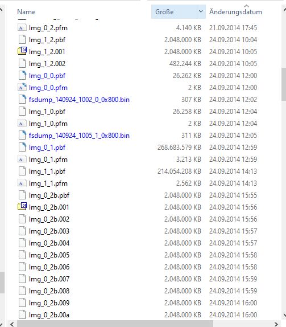286x327 pixels.
Task: Click the archive icon of Img_1_2.001
Action: [x=22, y=51]
